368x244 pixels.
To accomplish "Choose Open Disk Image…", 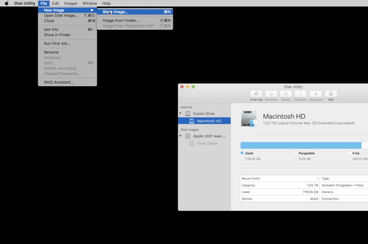I will [67, 15].
